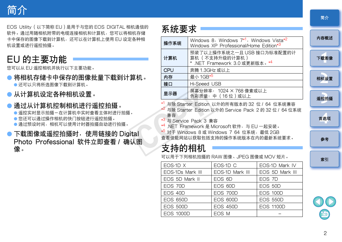Select the EOS 70D camera cell

[186, 186]
